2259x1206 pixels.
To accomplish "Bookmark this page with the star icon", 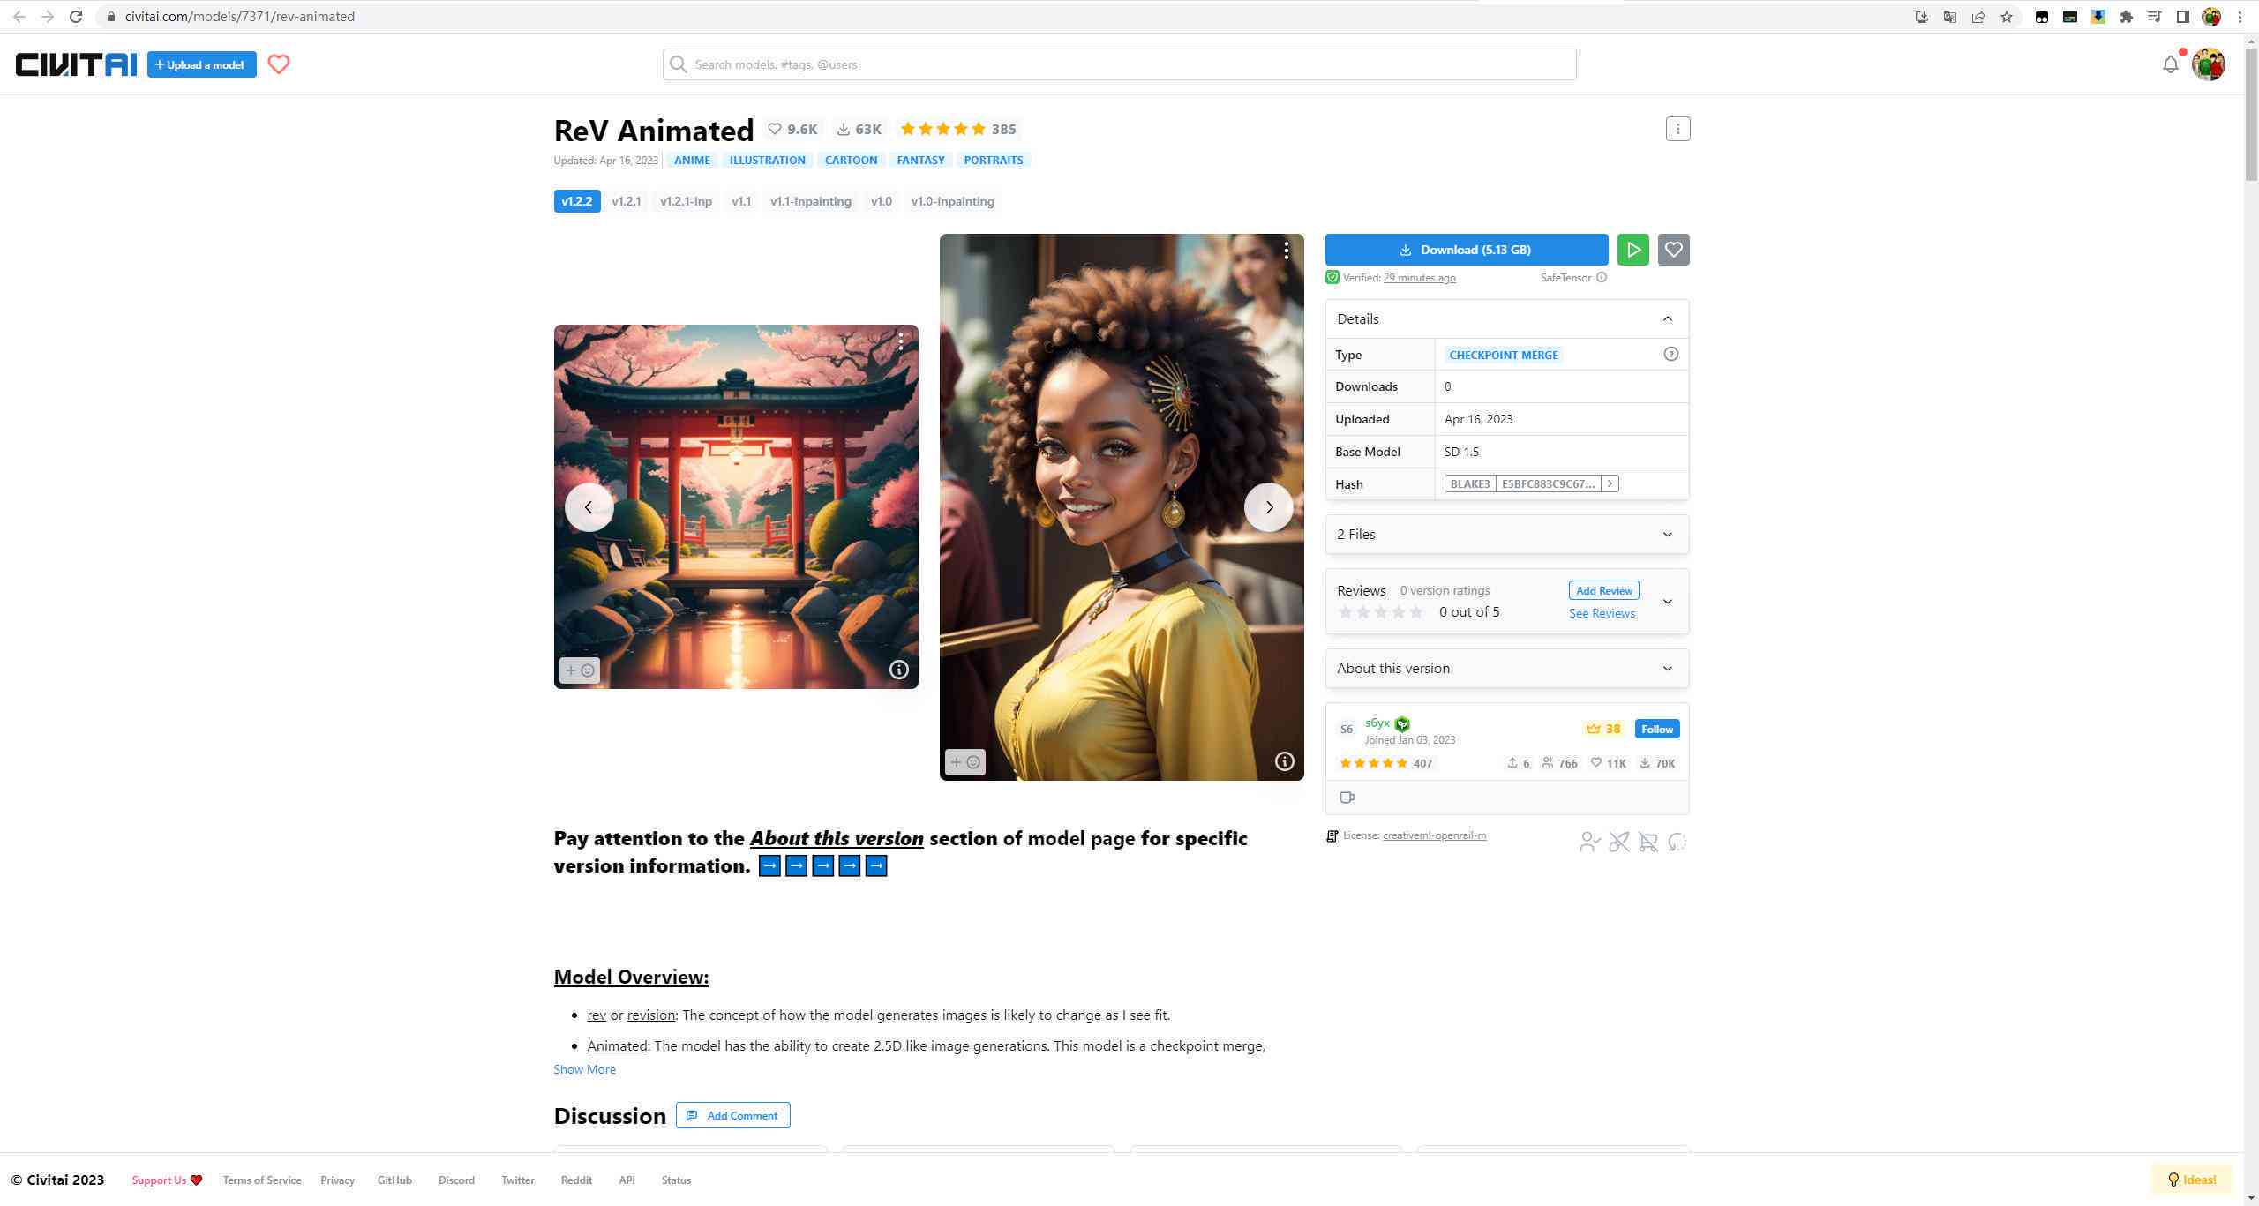I will click(2007, 17).
